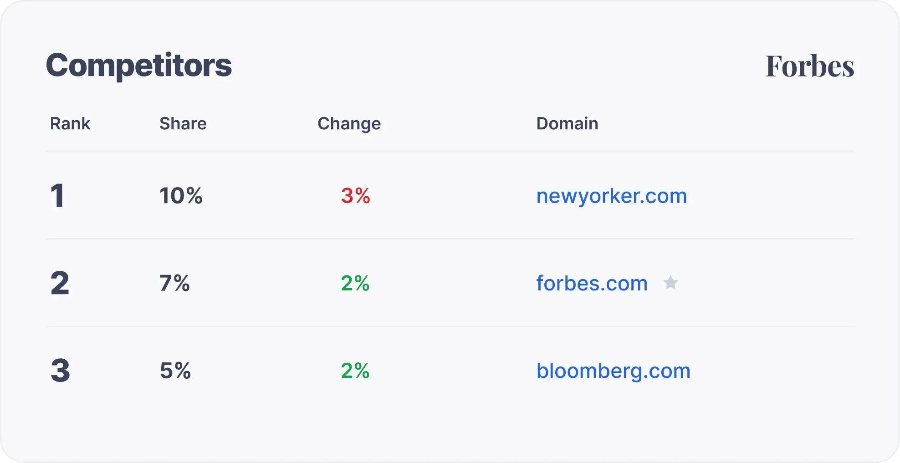
Task: Click the 7% share value
Action: point(175,283)
